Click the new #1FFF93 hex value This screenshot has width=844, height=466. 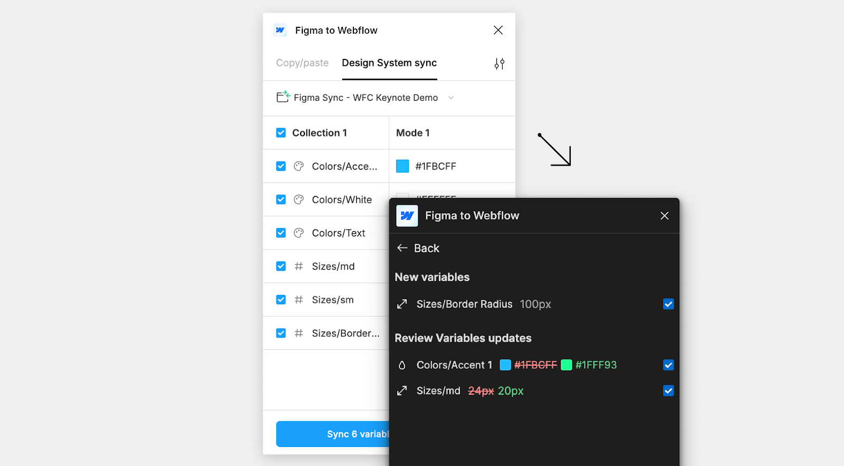(596, 365)
